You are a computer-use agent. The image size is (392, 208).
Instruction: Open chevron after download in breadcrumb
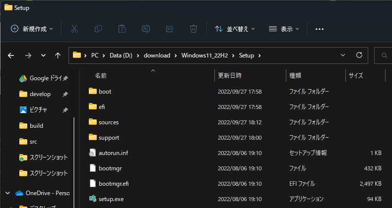[176, 55]
